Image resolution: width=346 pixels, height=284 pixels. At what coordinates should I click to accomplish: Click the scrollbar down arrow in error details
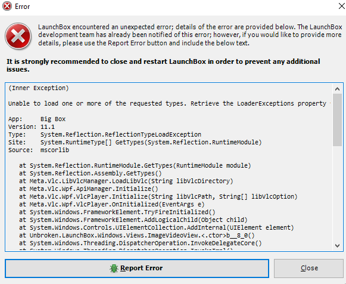click(337, 246)
